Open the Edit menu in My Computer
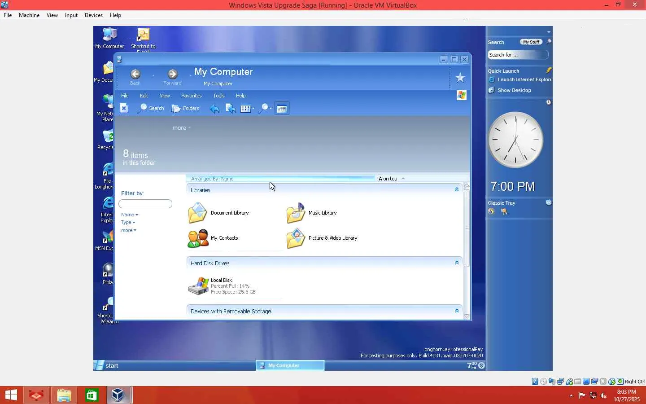This screenshot has width=646, height=404. coord(144,96)
